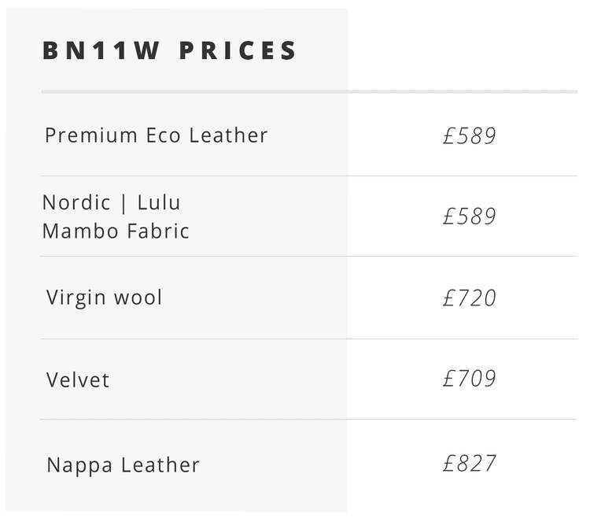Select the Virgin wool label
Screen dimensions: 590x518
pyautogui.click(x=104, y=298)
